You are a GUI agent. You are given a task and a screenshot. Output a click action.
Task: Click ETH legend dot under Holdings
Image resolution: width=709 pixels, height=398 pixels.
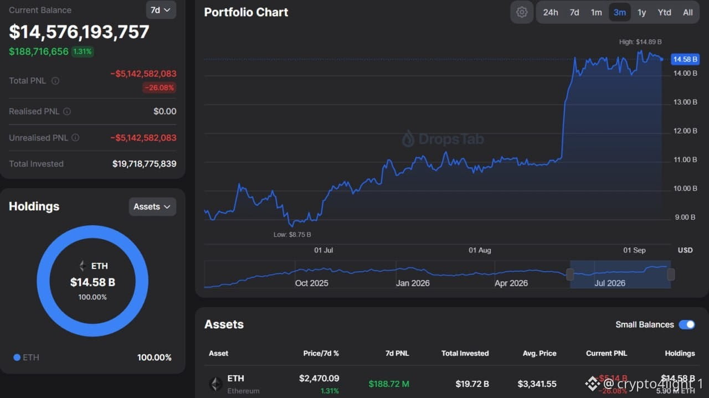click(x=17, y=358)
